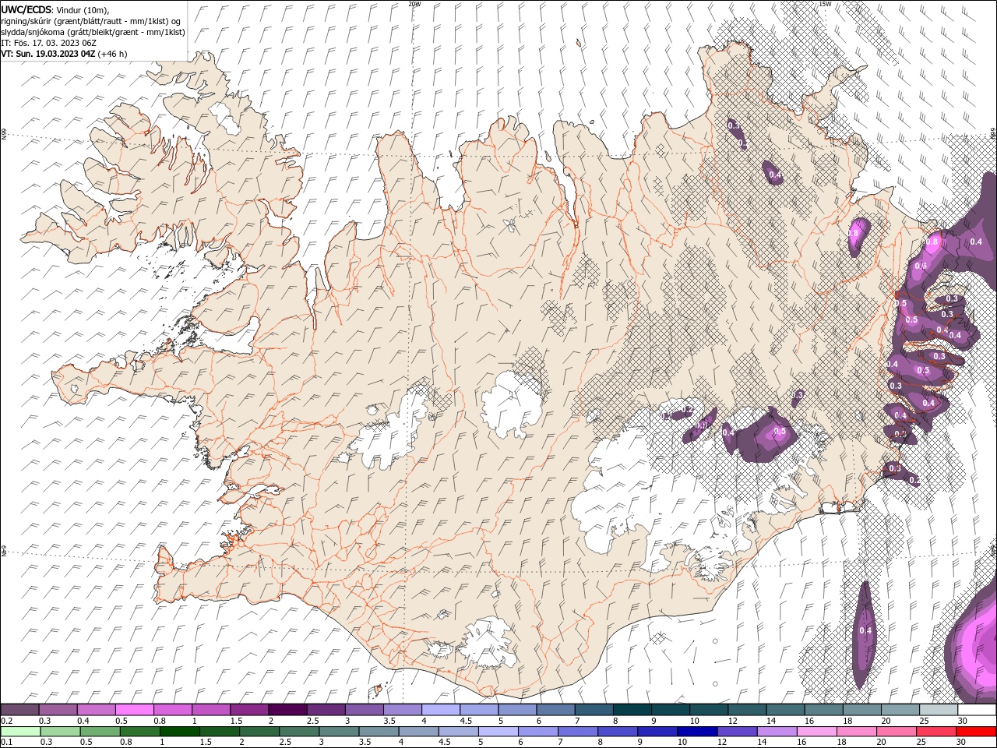
Task: Select the bright red swatch starting at 30, lower legend
Action: tap(976, 732)
